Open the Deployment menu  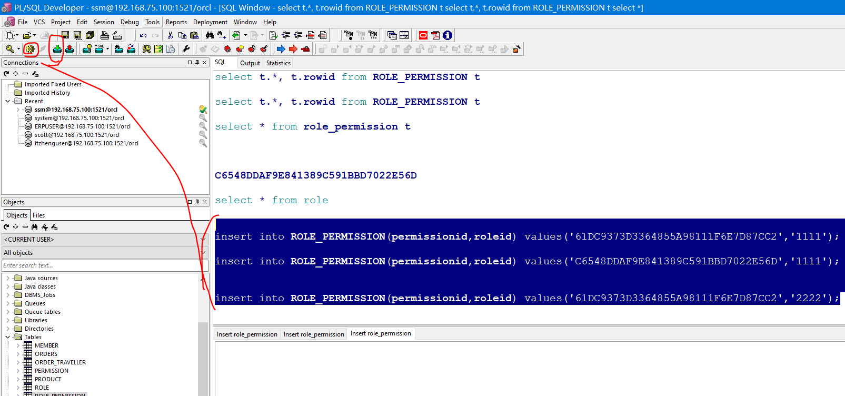pyautogui.click(x=210, y=22)
